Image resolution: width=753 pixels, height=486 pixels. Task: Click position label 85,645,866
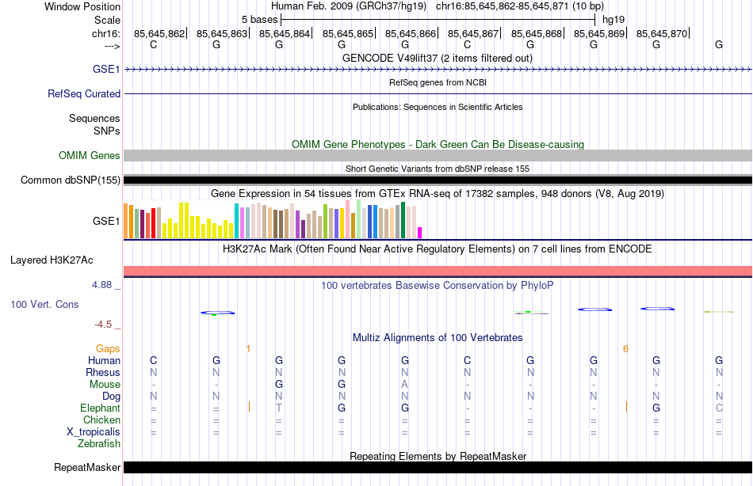click(x=411, y=33)
